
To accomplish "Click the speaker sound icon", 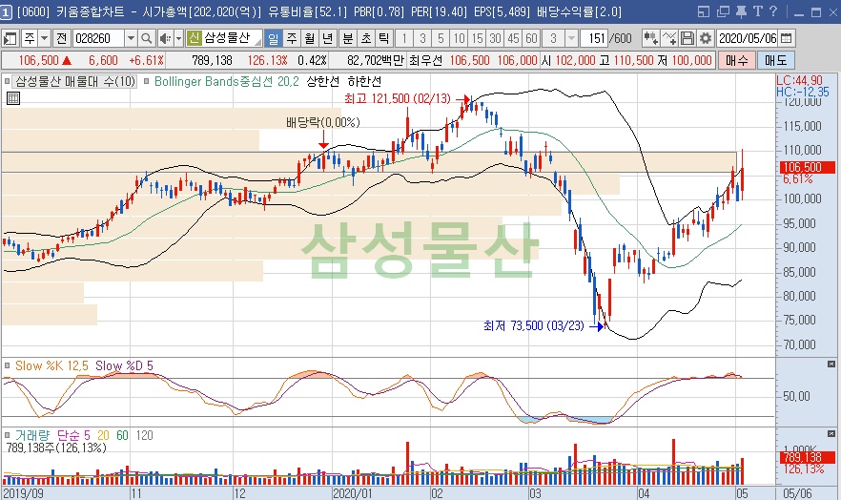I will click(165, 38).
